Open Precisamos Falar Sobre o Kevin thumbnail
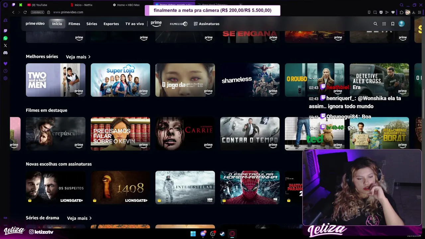The height and width of the screenshot is (239, 425). coord(120,134)
